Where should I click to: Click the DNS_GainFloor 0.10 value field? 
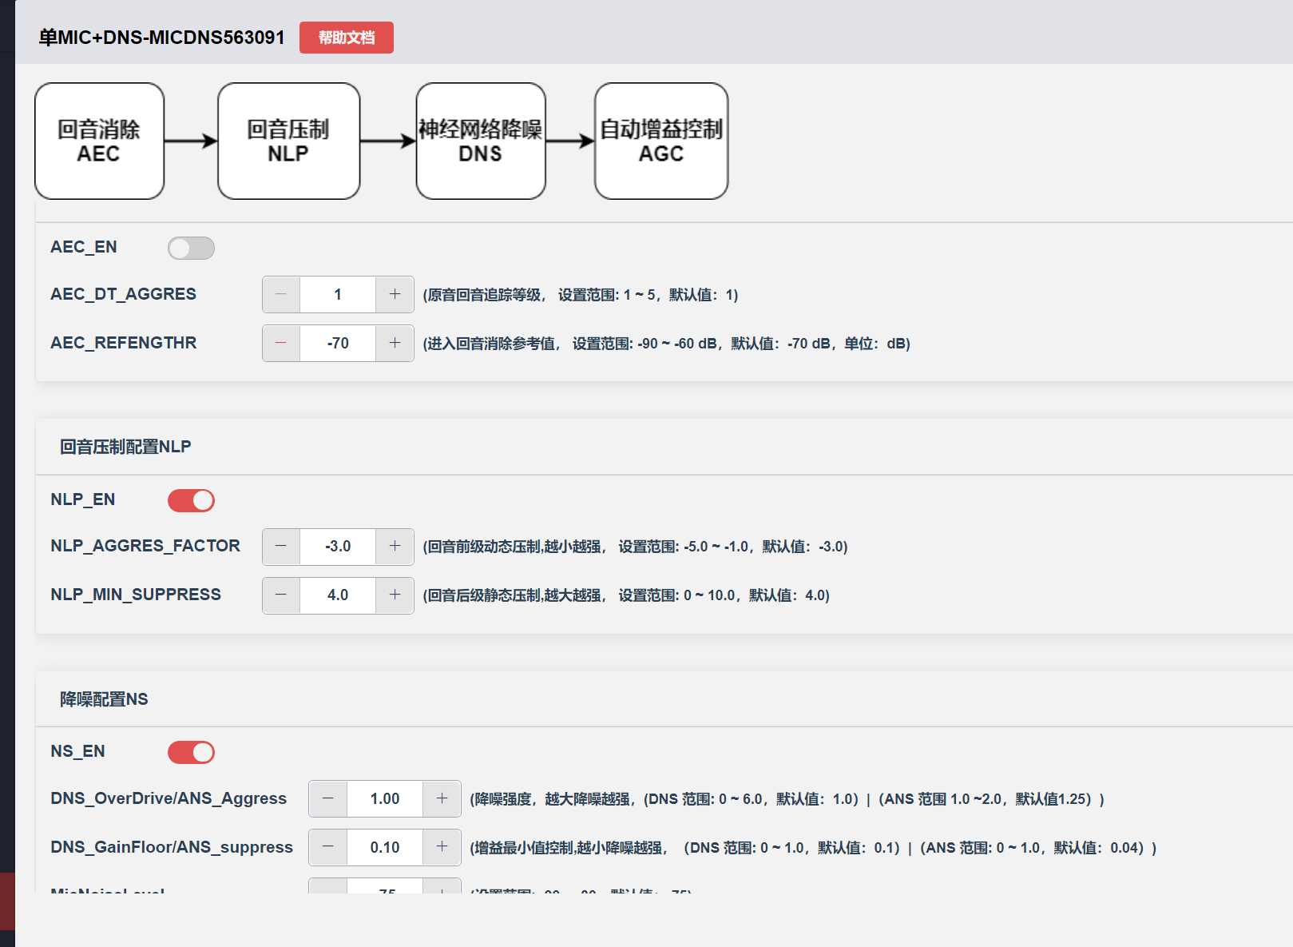(x=385, y=848)
